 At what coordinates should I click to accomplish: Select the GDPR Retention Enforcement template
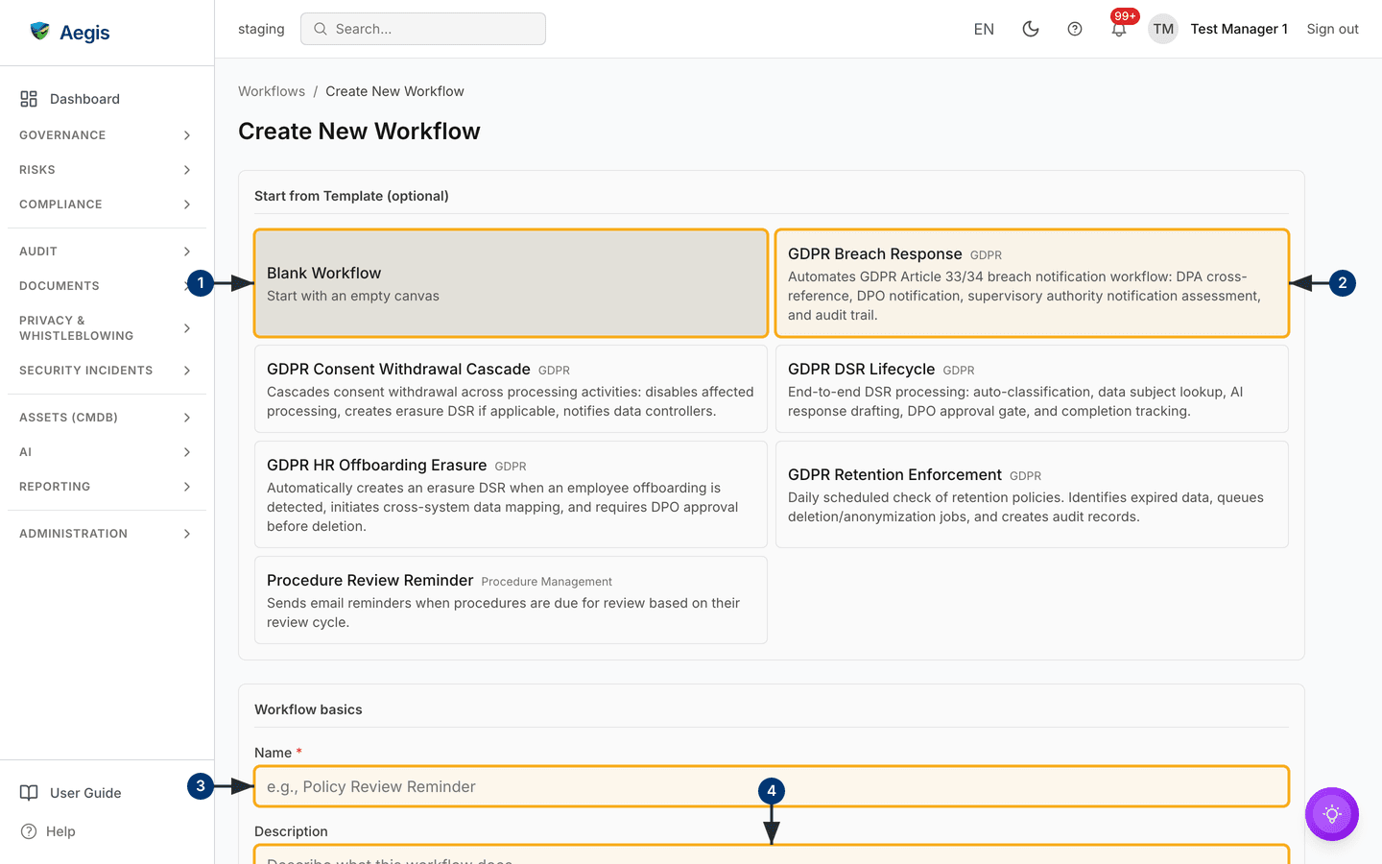click(x=1032, y=494)
